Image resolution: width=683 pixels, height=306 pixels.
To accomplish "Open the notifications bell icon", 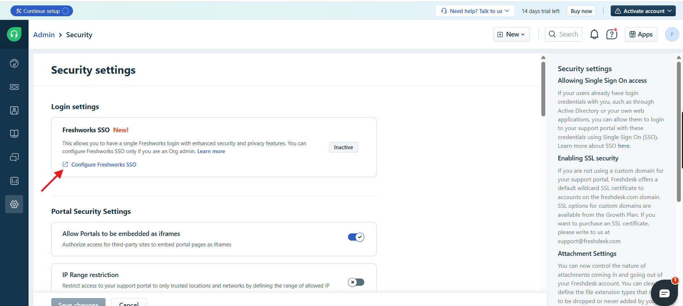I will (x=594, y=34).
